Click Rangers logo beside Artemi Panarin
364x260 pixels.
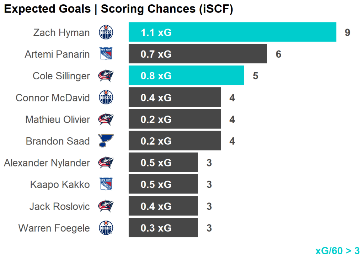tap(106, 54)
